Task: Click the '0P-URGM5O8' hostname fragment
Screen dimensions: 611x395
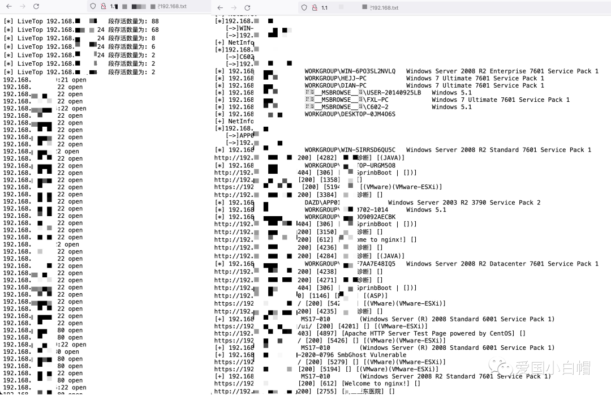Action: point(376,165)
